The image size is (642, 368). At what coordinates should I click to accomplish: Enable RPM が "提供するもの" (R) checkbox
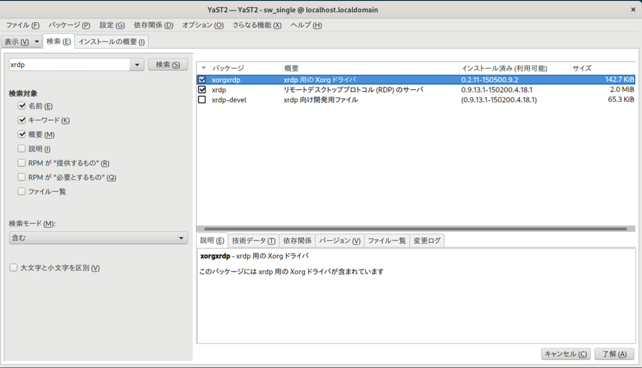click(22, 163)
